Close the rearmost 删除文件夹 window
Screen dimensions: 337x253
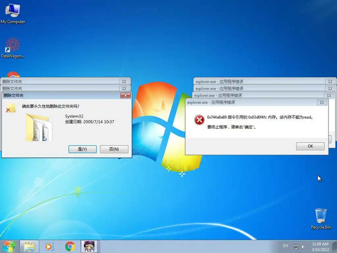[124, 82]
